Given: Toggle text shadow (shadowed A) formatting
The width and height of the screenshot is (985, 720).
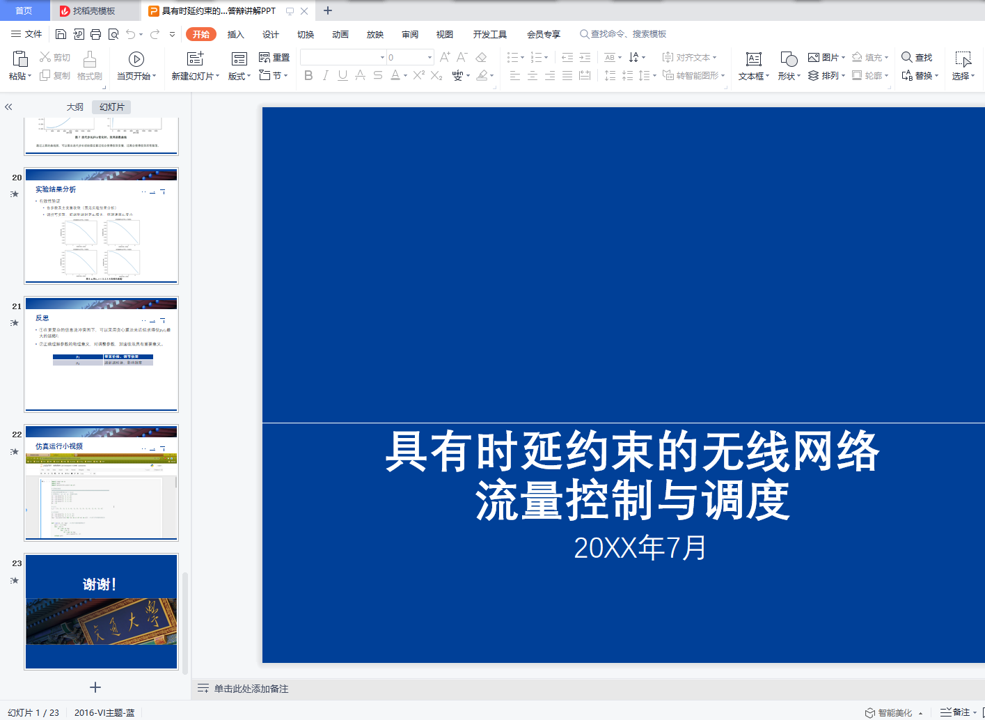Looking at the screenshot, I should pyautogui.click(x=360, y=75).
